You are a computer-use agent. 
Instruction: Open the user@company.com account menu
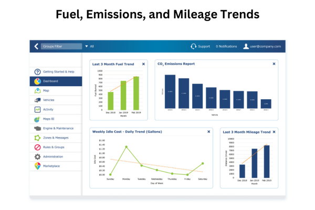(x=262, y=46)
